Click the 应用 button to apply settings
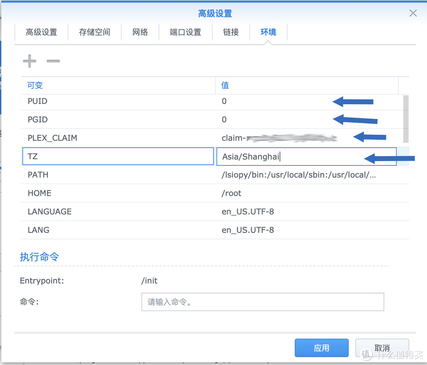 click(x=321, y=348)
